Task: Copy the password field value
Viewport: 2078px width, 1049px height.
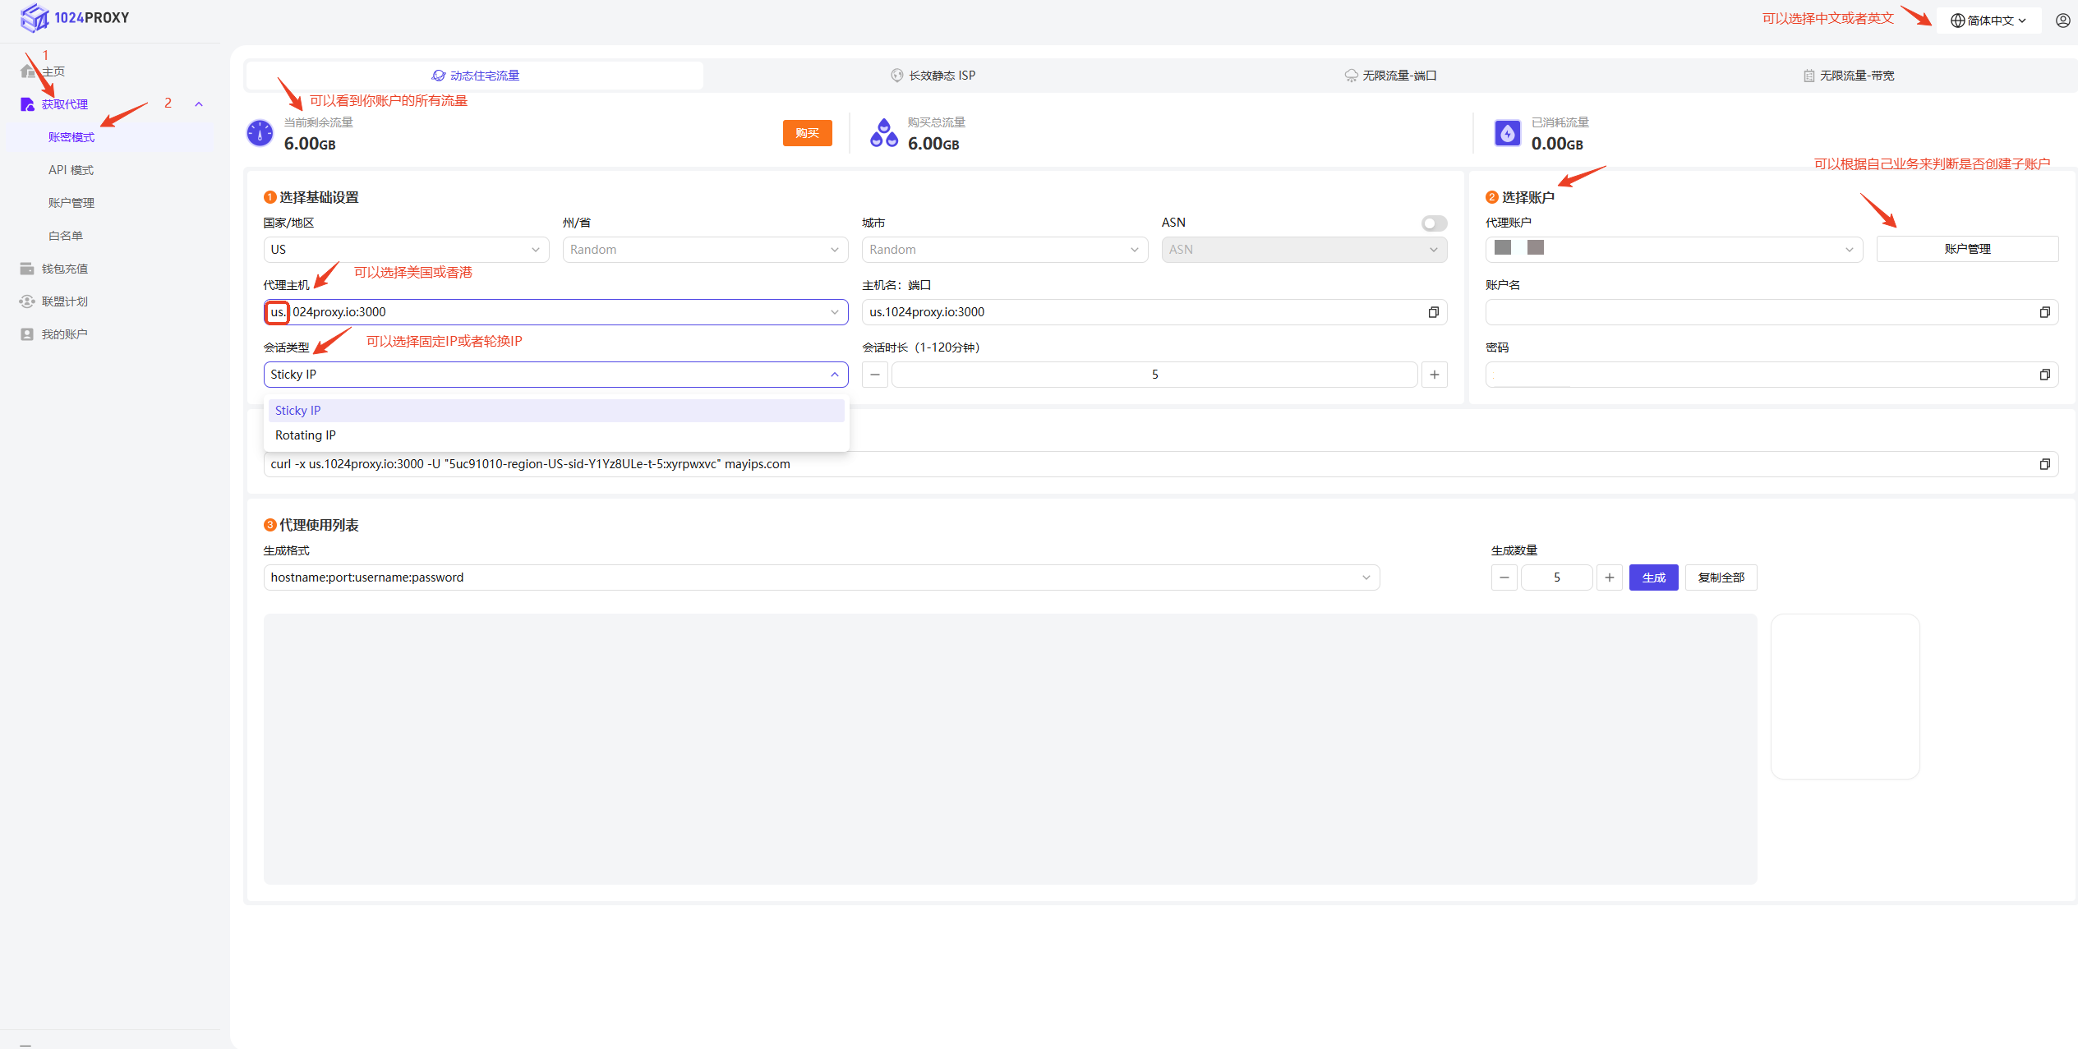Action: tap(2044, 375)
